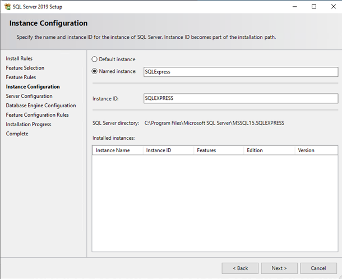The image size is (342, 279).
Task: Select the Default instance radio button
Action: [94, 59]
